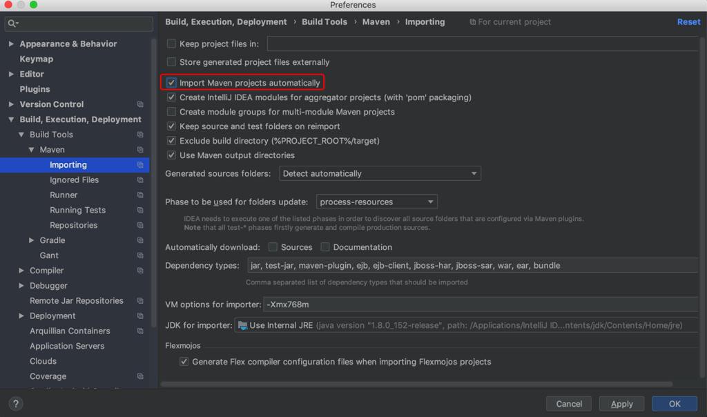Click the JDK folder icon in importer field

[x=242, y=325]
